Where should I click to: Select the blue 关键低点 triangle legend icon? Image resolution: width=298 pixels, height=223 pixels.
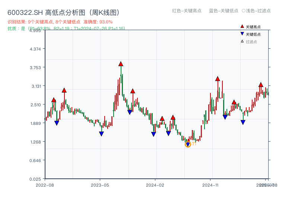[x=242, y=33]
